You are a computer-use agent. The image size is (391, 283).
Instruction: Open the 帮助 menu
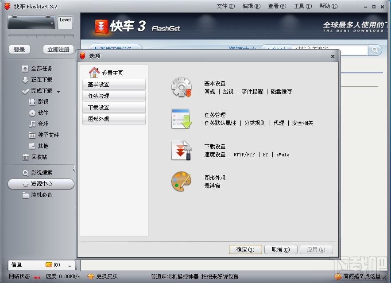pyautogui.click(x=330, y=6)
